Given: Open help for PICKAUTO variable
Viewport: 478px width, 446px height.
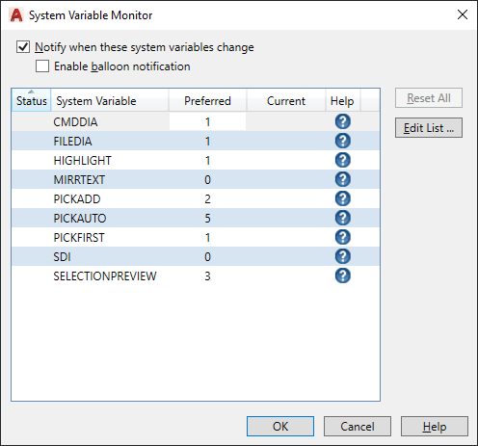Looking at the screenshot, I should (343, 218).
